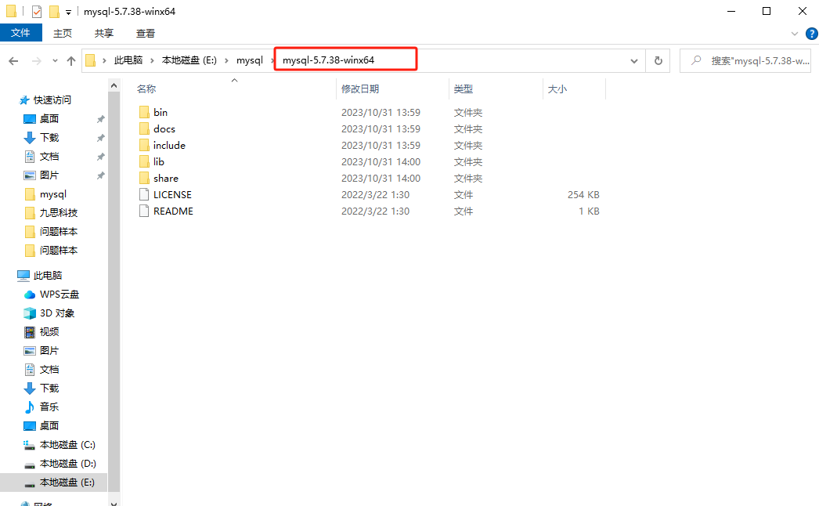Expand address bar history dropdown
Viewport: 819px width, 506px height.
[634, 61]
